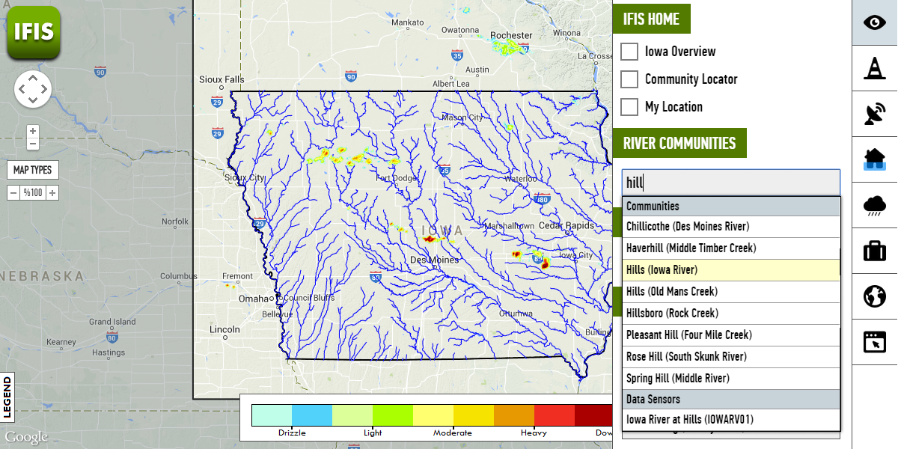
Task: Select the globe icon in sidebar
Action: coord(874,296)
